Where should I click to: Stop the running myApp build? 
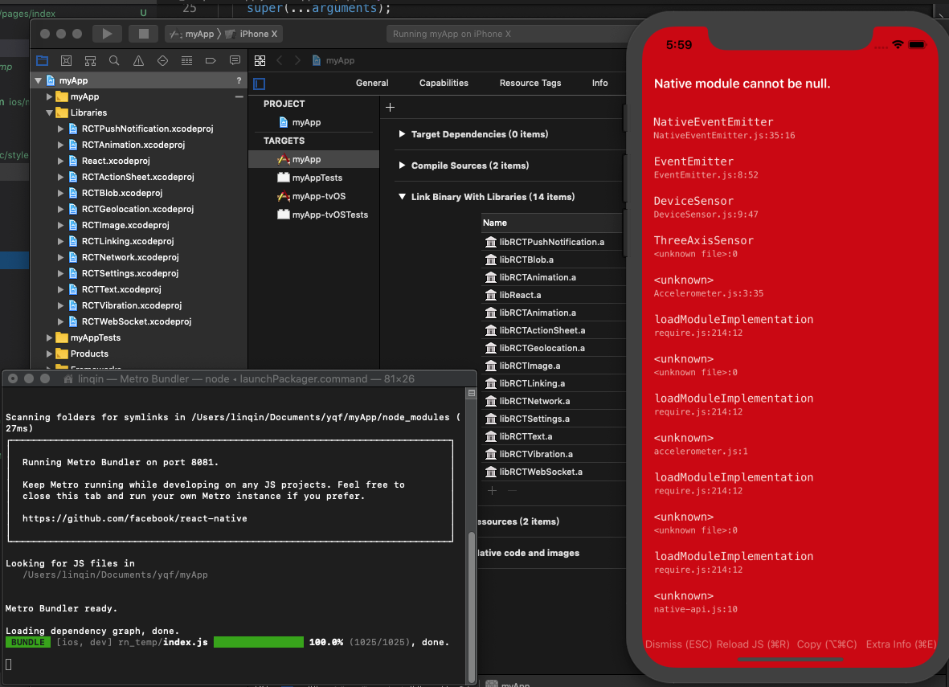click(x=144, y=34)
